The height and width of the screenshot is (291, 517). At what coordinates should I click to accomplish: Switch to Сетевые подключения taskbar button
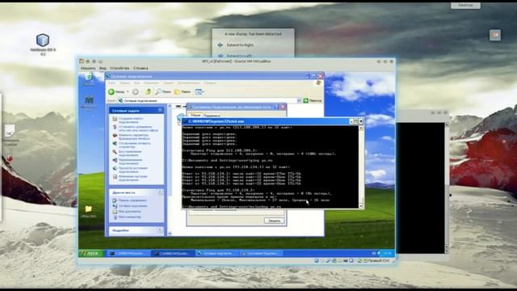click(x=217, y=253)
